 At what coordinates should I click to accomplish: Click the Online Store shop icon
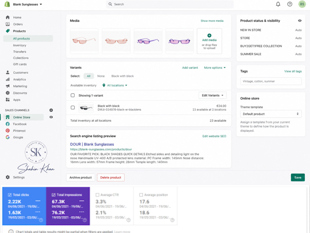(8, 117)
